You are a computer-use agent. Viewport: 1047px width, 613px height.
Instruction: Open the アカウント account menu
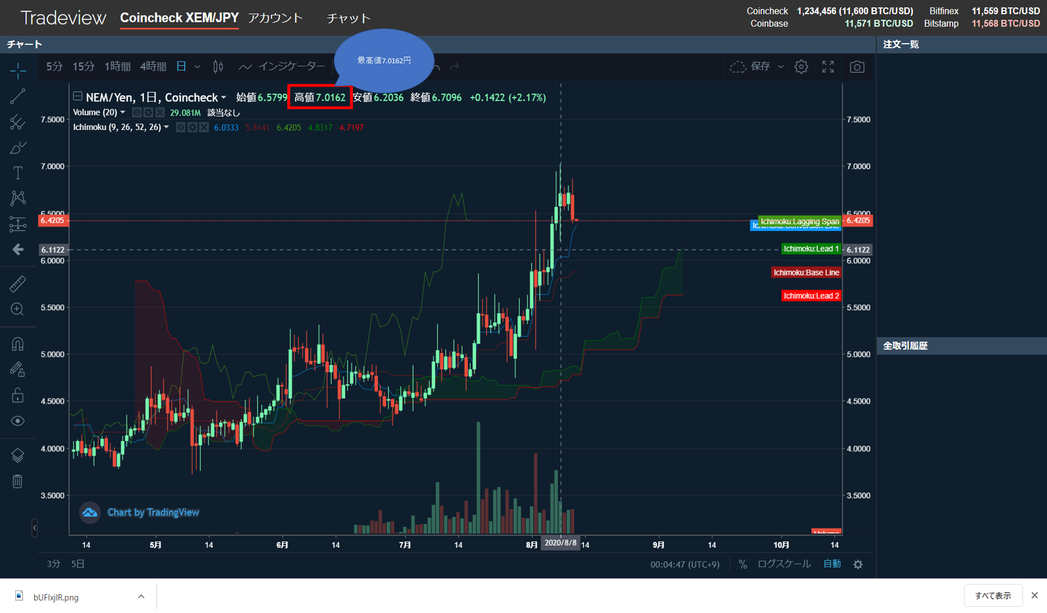coord(275,18)
